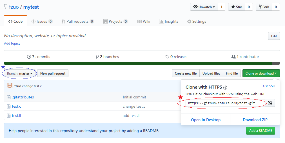285x143 pixels.
Task: Open the Unwatch dropdown button
Action: [x=204, y=7]
